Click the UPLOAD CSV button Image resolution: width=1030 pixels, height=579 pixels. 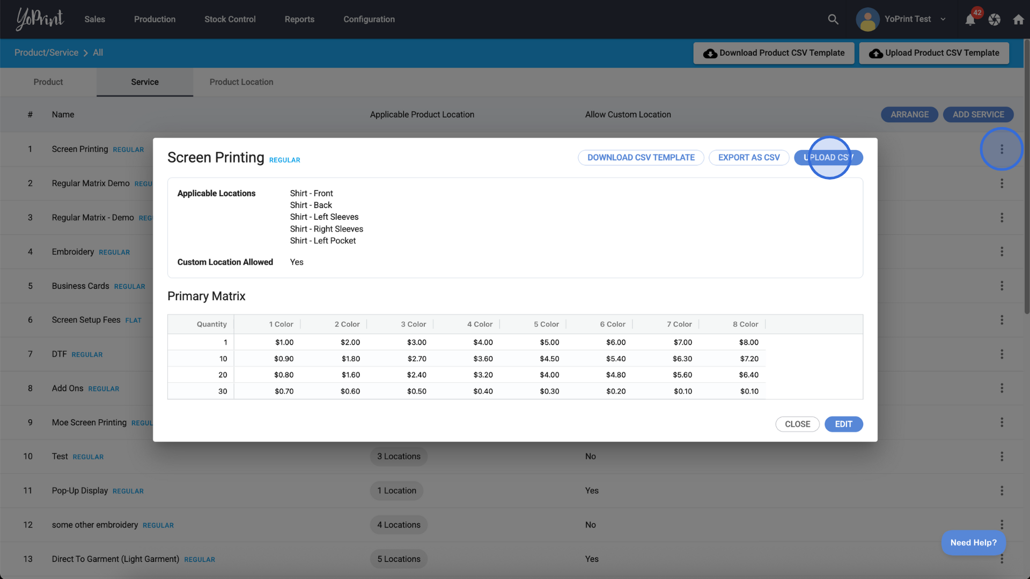(828, 158)
